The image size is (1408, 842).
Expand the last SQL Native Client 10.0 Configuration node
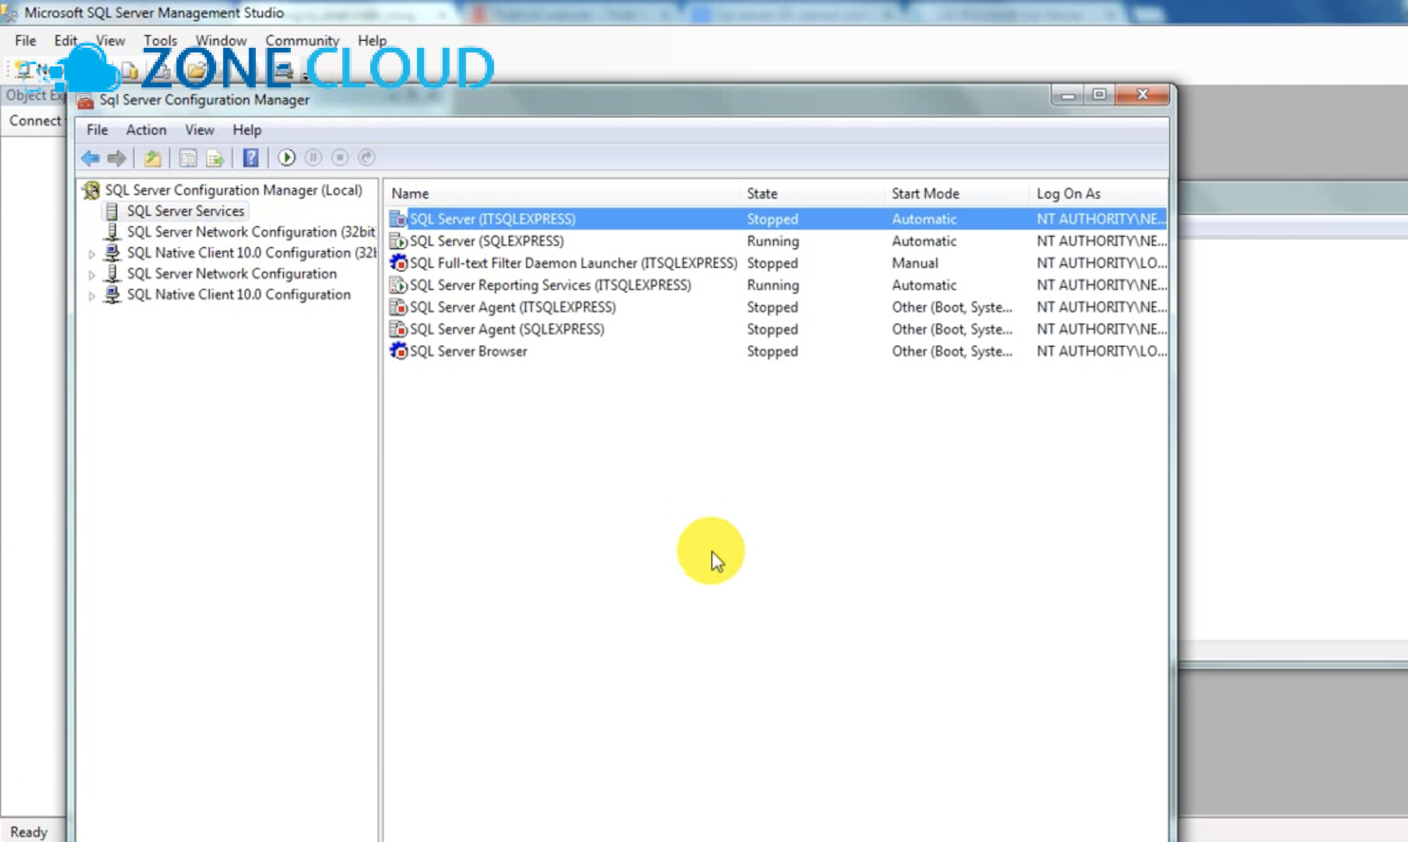click(91, 296)
